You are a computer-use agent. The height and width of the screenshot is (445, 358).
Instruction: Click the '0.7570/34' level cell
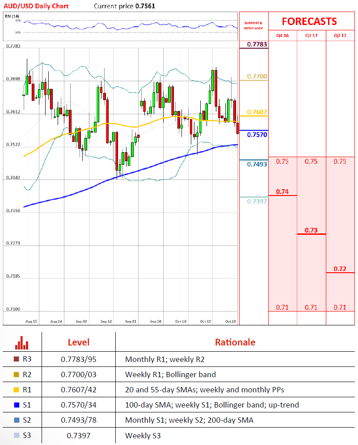pyautogui.click(x=79, y=405)
